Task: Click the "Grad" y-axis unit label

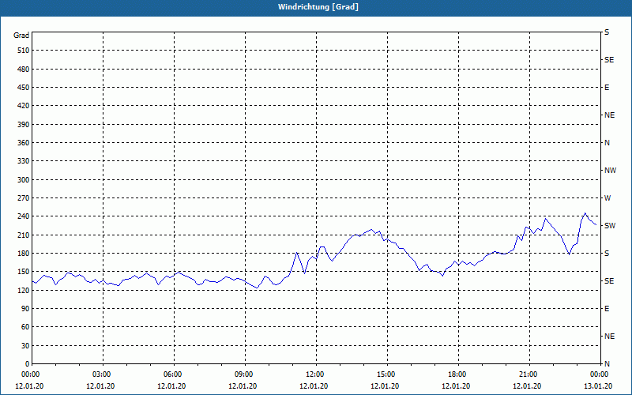Action: pos(21,36)
